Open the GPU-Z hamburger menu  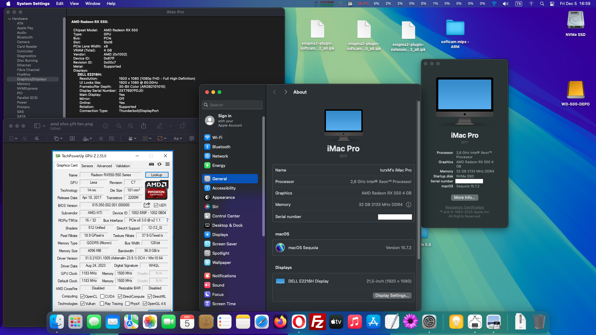167,164
